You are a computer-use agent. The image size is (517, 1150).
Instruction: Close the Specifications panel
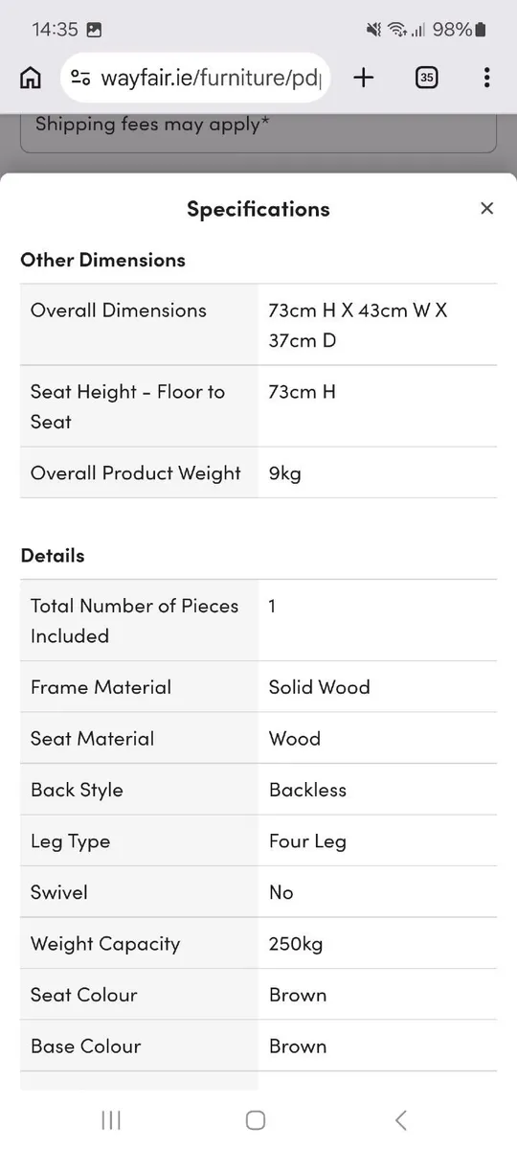click(x=487, y=208)
